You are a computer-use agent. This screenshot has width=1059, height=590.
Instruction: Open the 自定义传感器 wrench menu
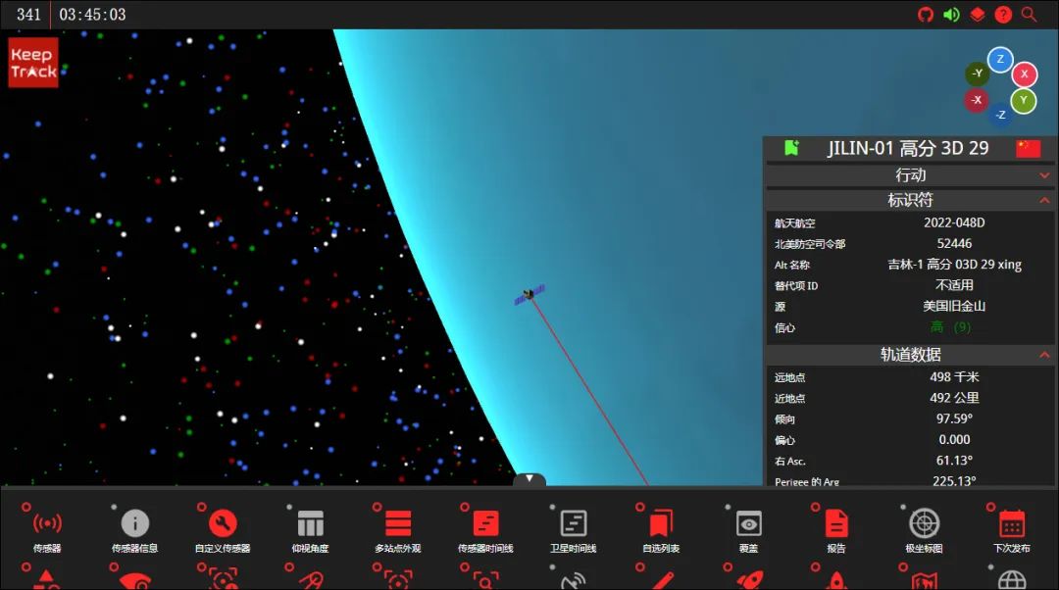coord(223,529)
